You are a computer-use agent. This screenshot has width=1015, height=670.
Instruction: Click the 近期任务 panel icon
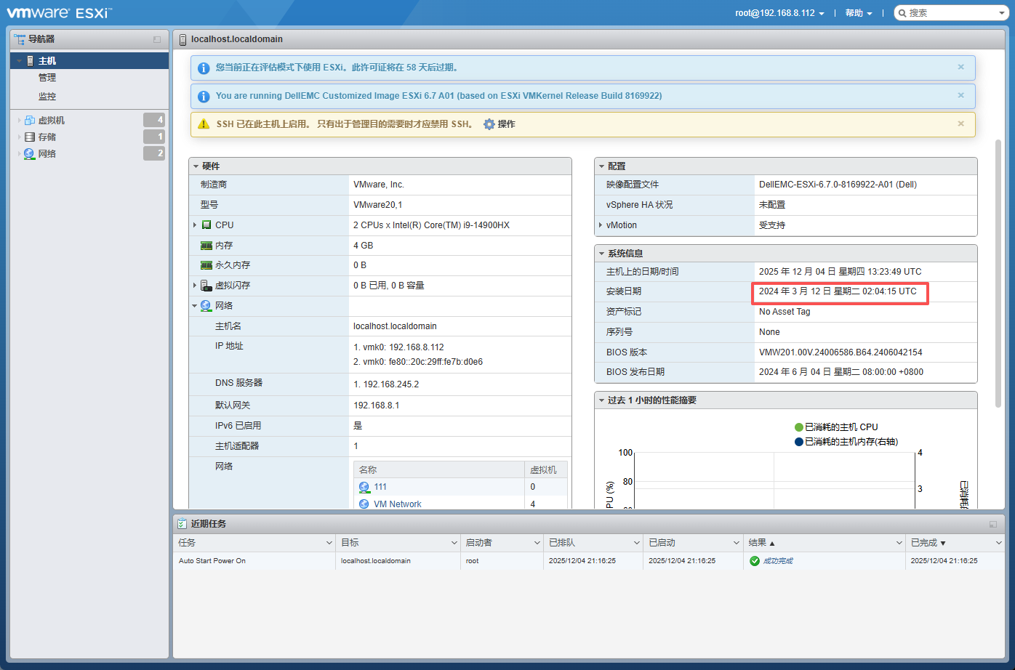pos(182,523)
